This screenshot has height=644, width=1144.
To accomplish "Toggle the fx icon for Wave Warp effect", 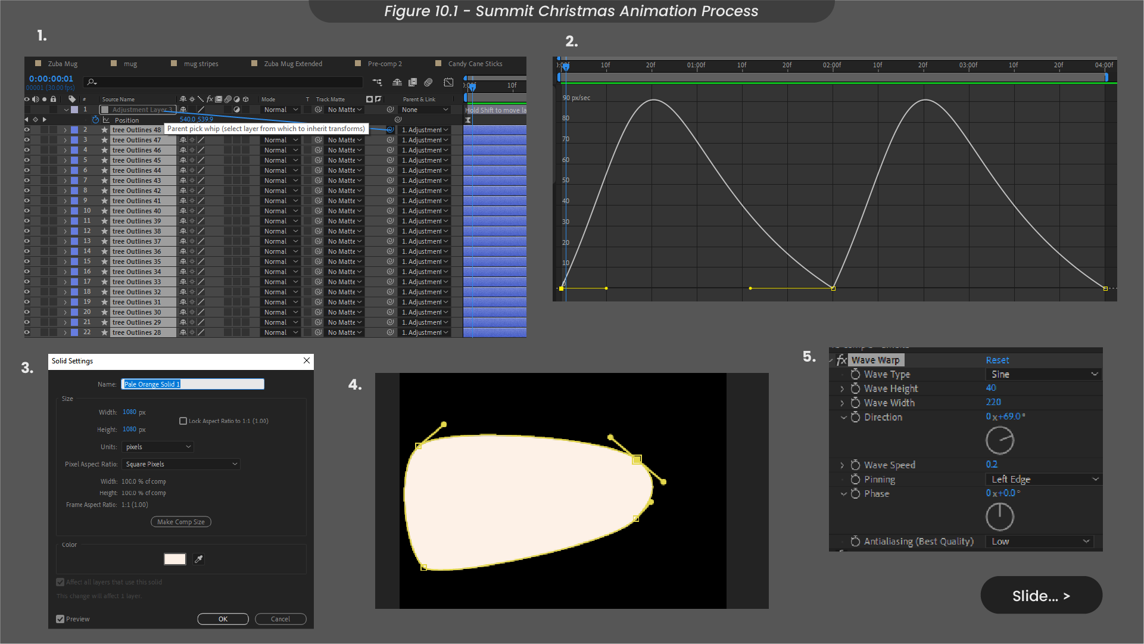I will pyautogui.click(x=841, y=360).
